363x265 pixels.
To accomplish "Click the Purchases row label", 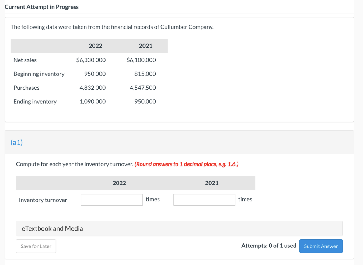I will pos(26,88).
